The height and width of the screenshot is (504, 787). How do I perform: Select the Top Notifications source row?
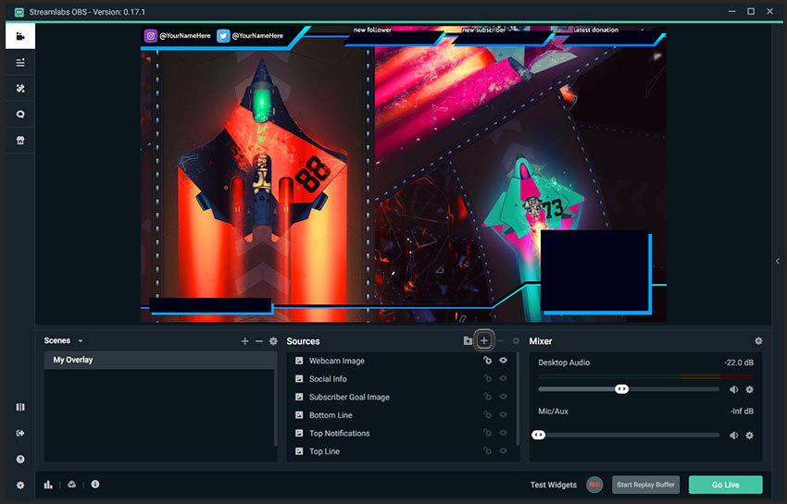[x=402, y=433]
